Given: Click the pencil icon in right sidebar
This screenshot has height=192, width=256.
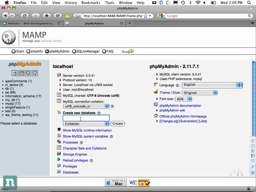Looking at the screenshot, I should (x=252, y=167).
